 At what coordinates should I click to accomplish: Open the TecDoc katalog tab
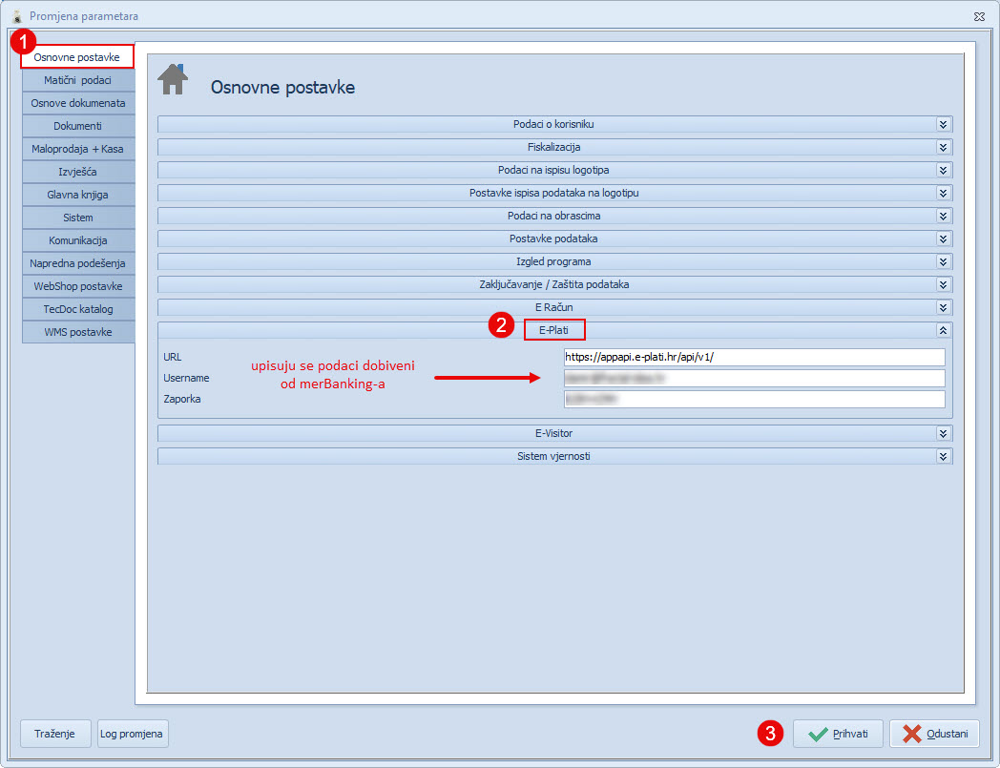click(x=77, y=309)
